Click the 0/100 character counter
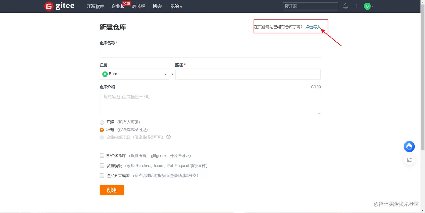The image size is (425, 213). 316,87
